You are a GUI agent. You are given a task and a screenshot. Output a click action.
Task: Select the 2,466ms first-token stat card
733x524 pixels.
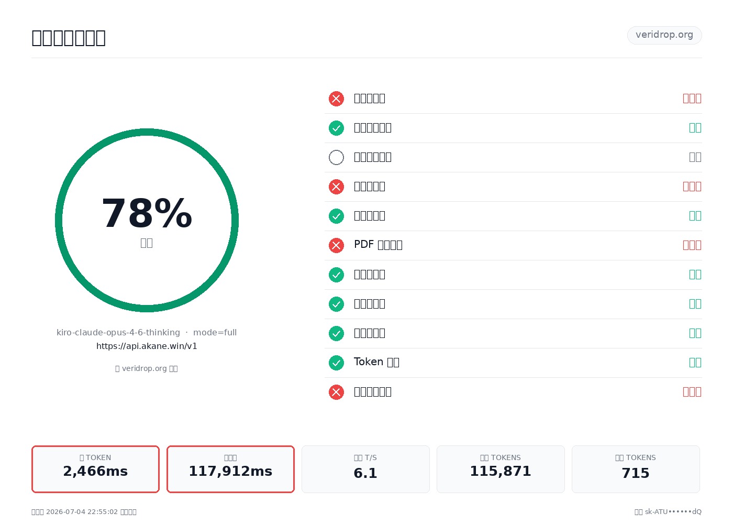point(95,469)
